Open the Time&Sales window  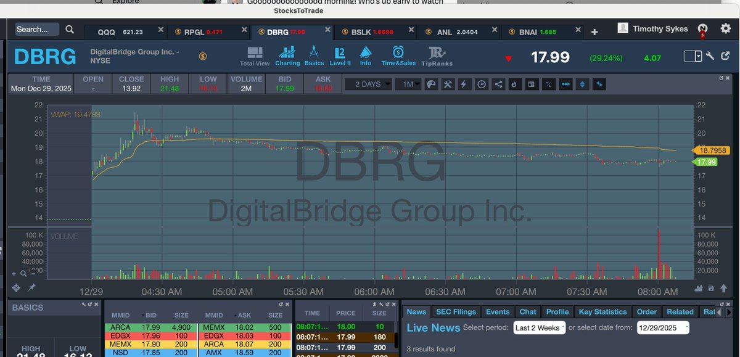click(x=398, y=56)
